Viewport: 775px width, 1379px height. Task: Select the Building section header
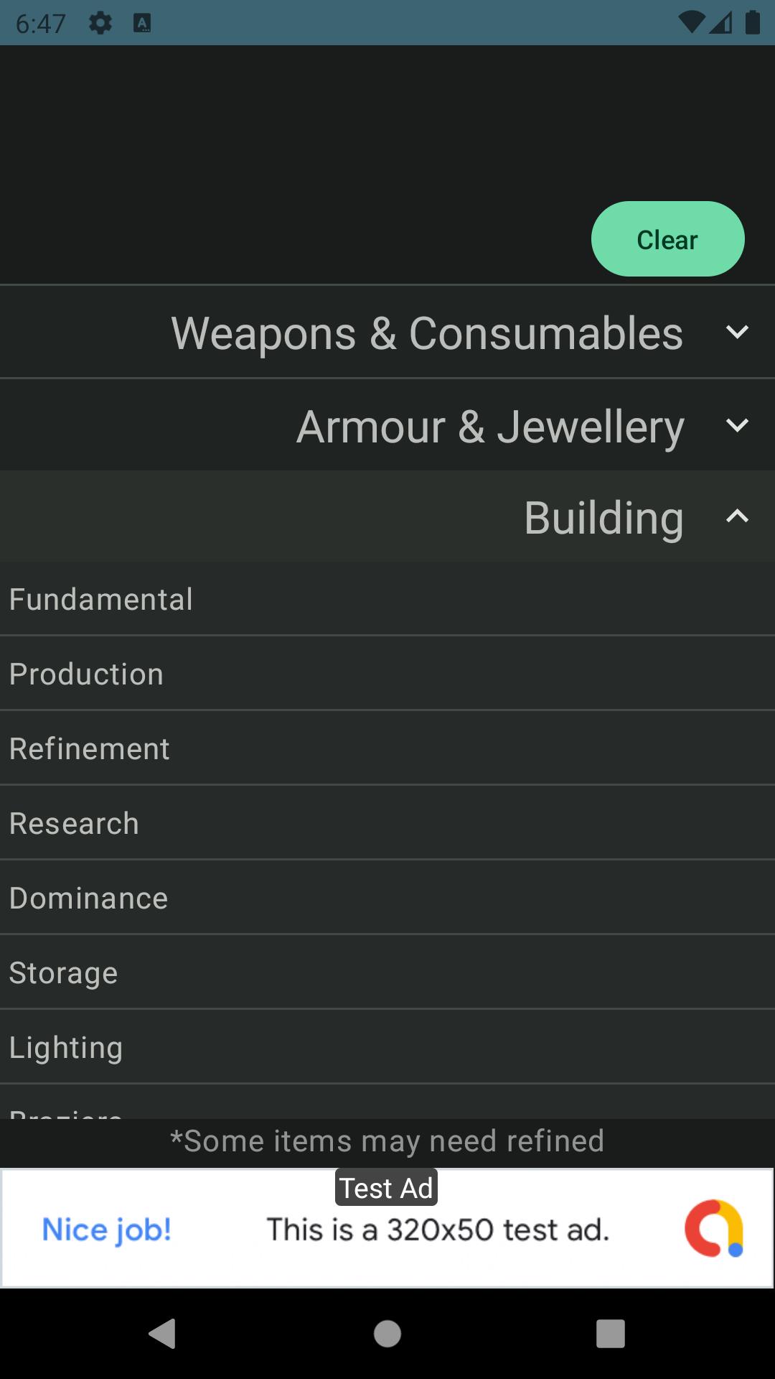[603, 517]
